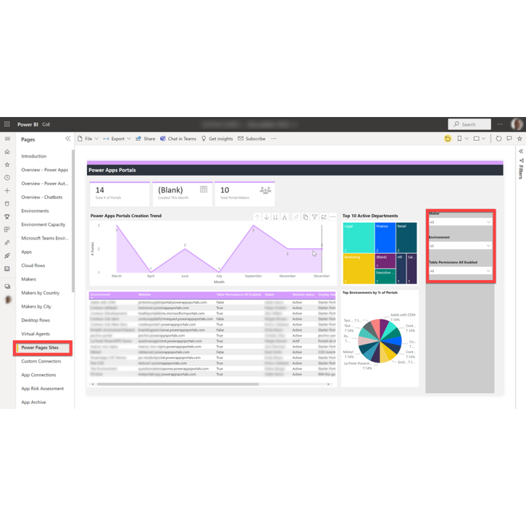
Task: Open the Export dropdown
Action: coord(117,139)
